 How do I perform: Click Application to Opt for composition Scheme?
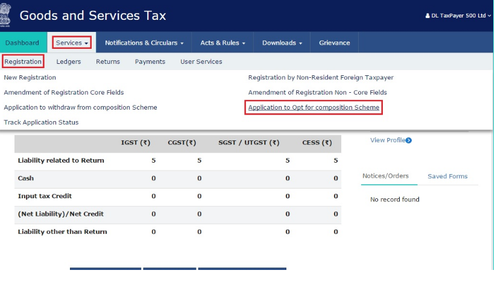point(314,107)
